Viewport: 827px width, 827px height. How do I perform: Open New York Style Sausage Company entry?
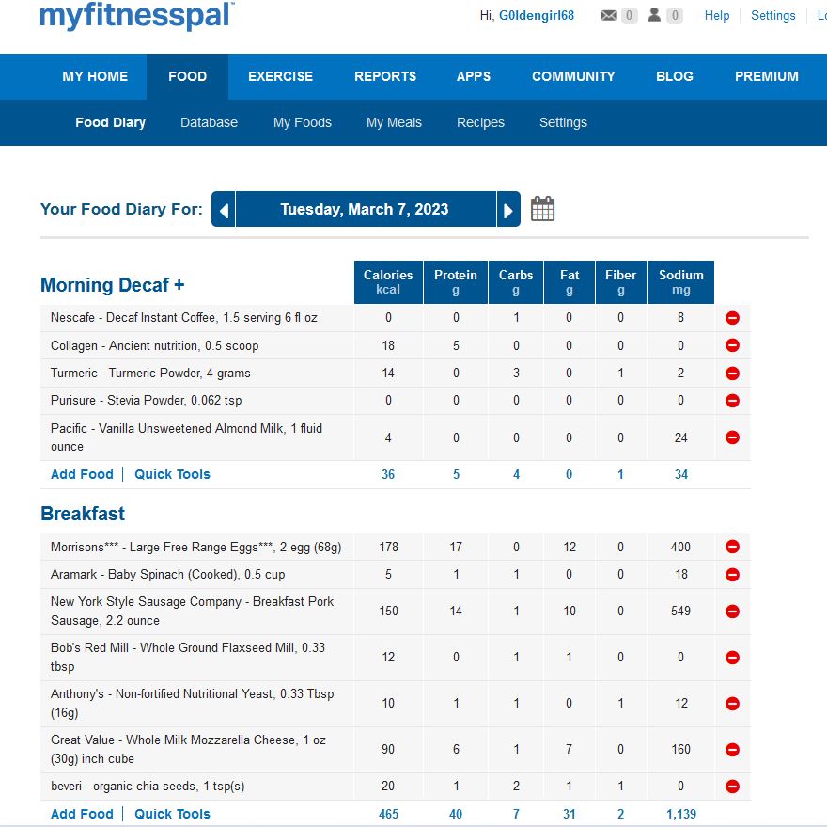(x=192, y=611)
